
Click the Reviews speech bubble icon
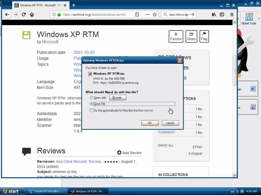coord(27,152)
